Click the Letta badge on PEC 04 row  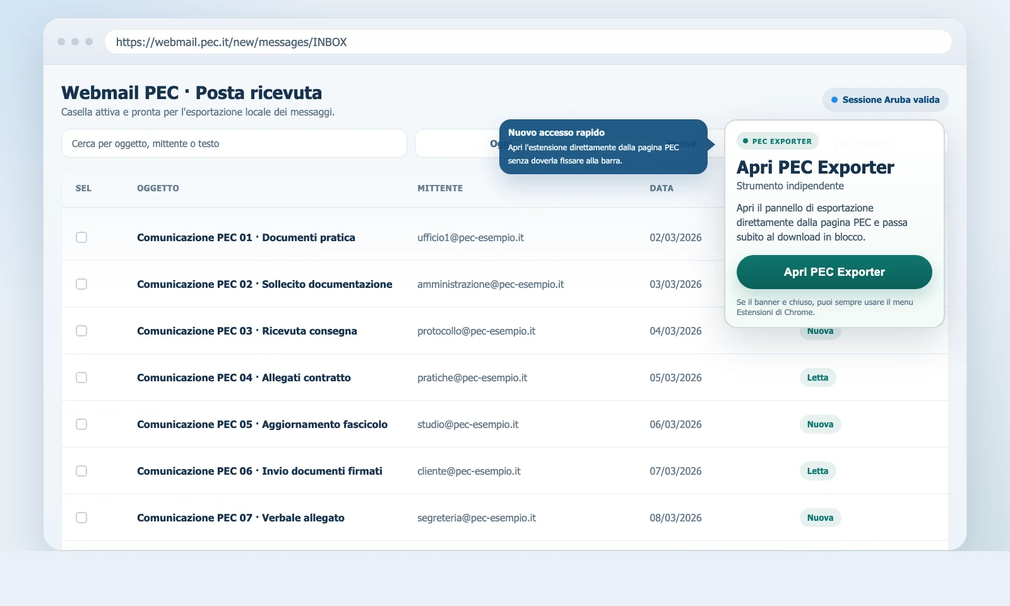tap(817, 377)
